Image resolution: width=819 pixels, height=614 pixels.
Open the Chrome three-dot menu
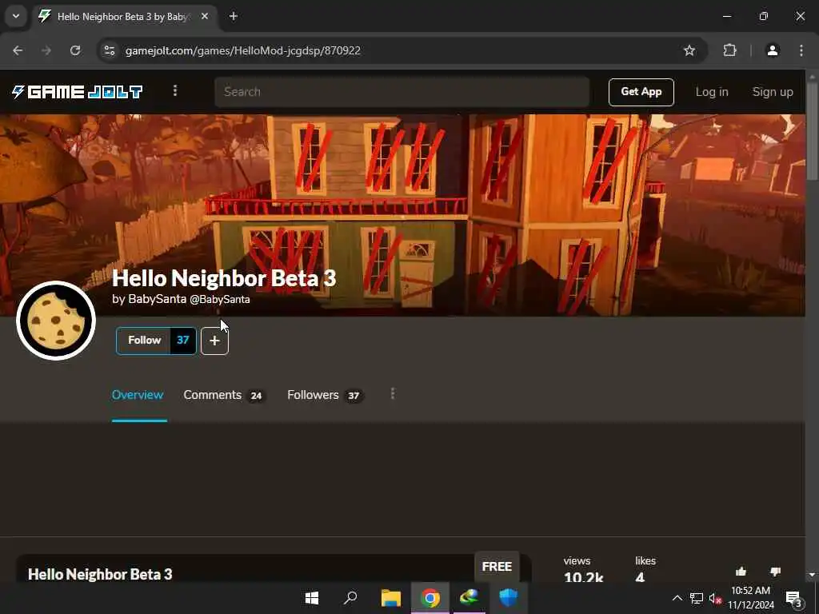[801, 50]
